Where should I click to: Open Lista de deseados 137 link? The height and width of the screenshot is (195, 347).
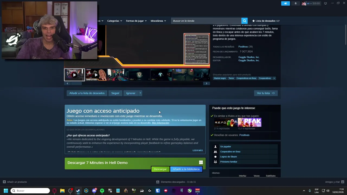tap(266, 21)
